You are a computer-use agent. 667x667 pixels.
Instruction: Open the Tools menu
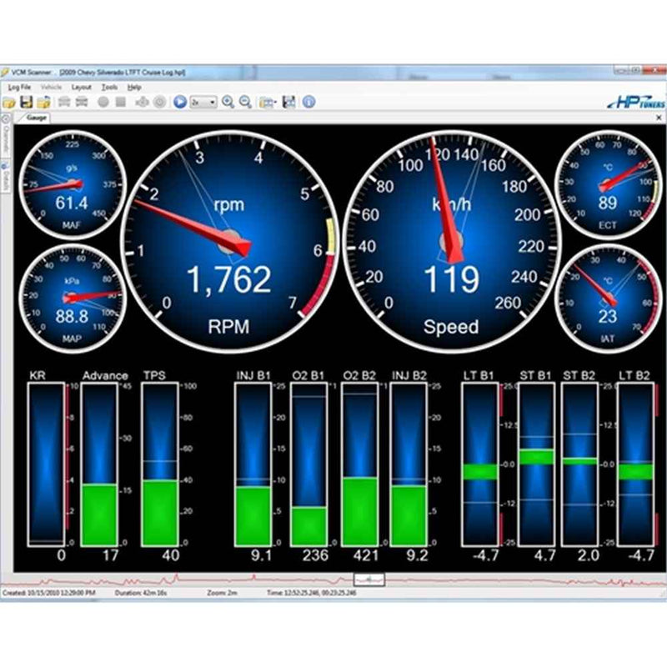(x=108, y=88)
